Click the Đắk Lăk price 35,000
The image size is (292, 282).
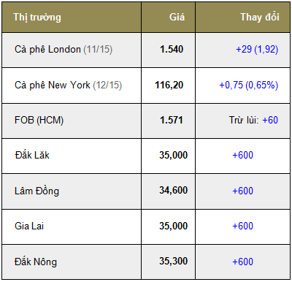174,155
